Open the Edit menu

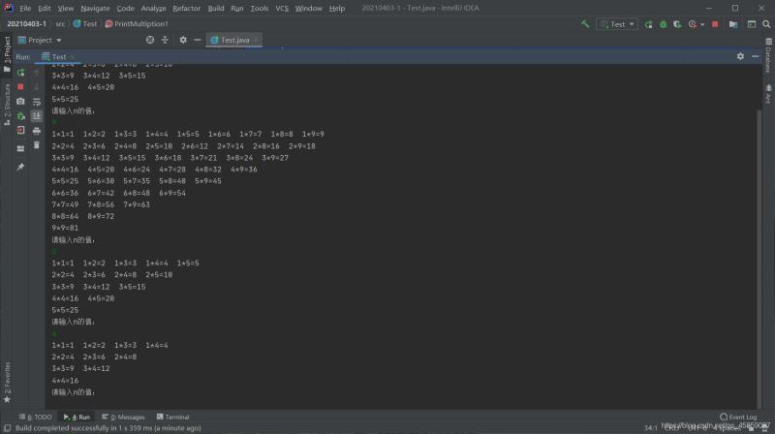[44, 8]
